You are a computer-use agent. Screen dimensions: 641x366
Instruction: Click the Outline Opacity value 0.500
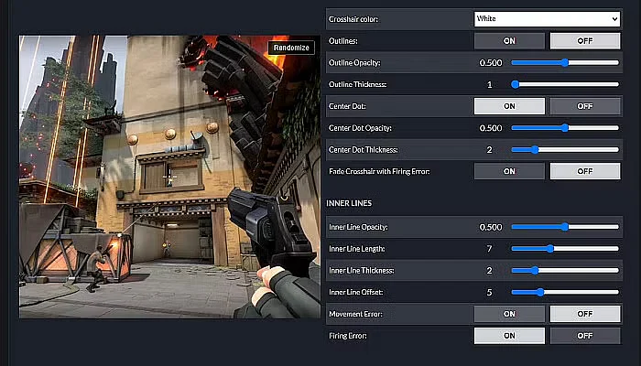(491, 63)
